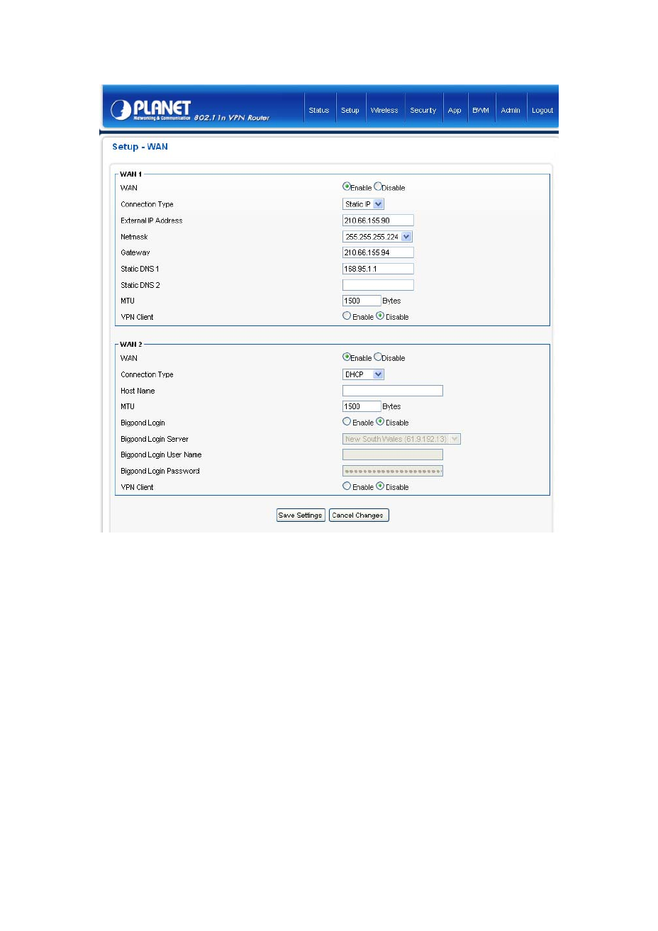Click the Bigpond Login Server label

[155, 439]
